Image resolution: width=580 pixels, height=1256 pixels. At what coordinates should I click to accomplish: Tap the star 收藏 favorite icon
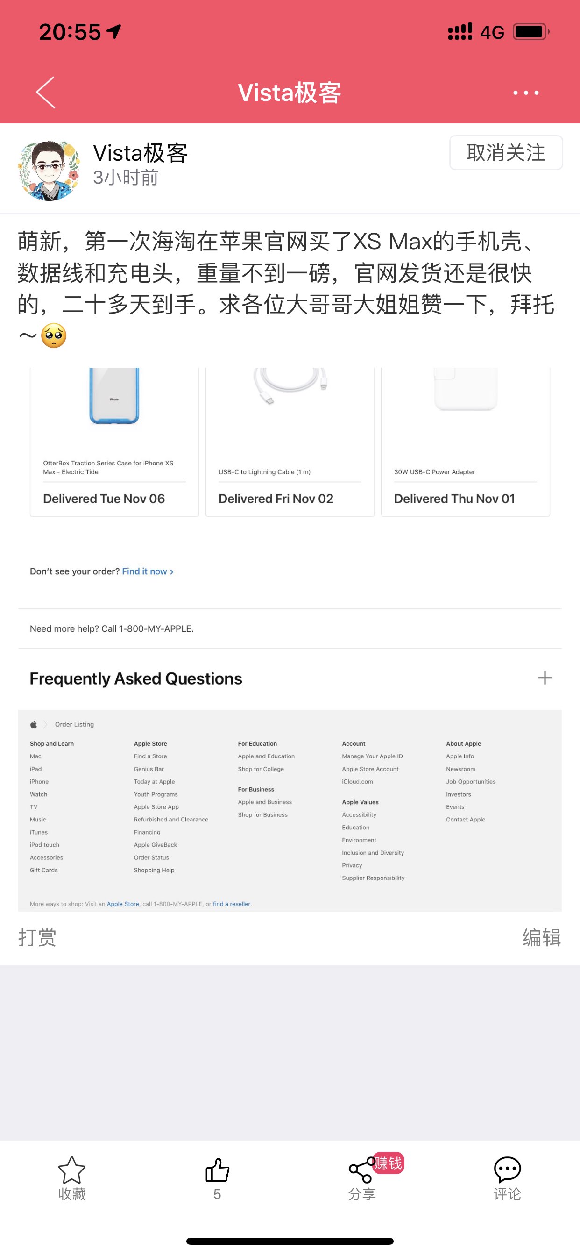coord(71,1170)
